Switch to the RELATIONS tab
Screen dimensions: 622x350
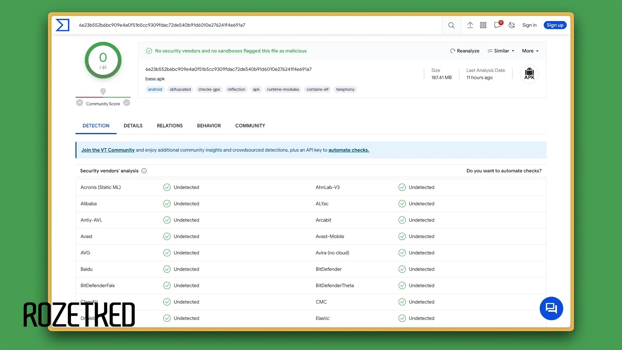coord(169,126)
